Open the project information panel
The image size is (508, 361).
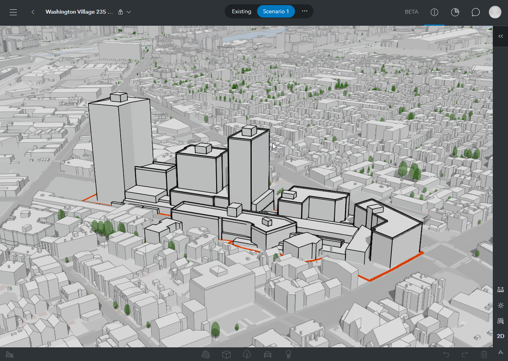[434, 12]
